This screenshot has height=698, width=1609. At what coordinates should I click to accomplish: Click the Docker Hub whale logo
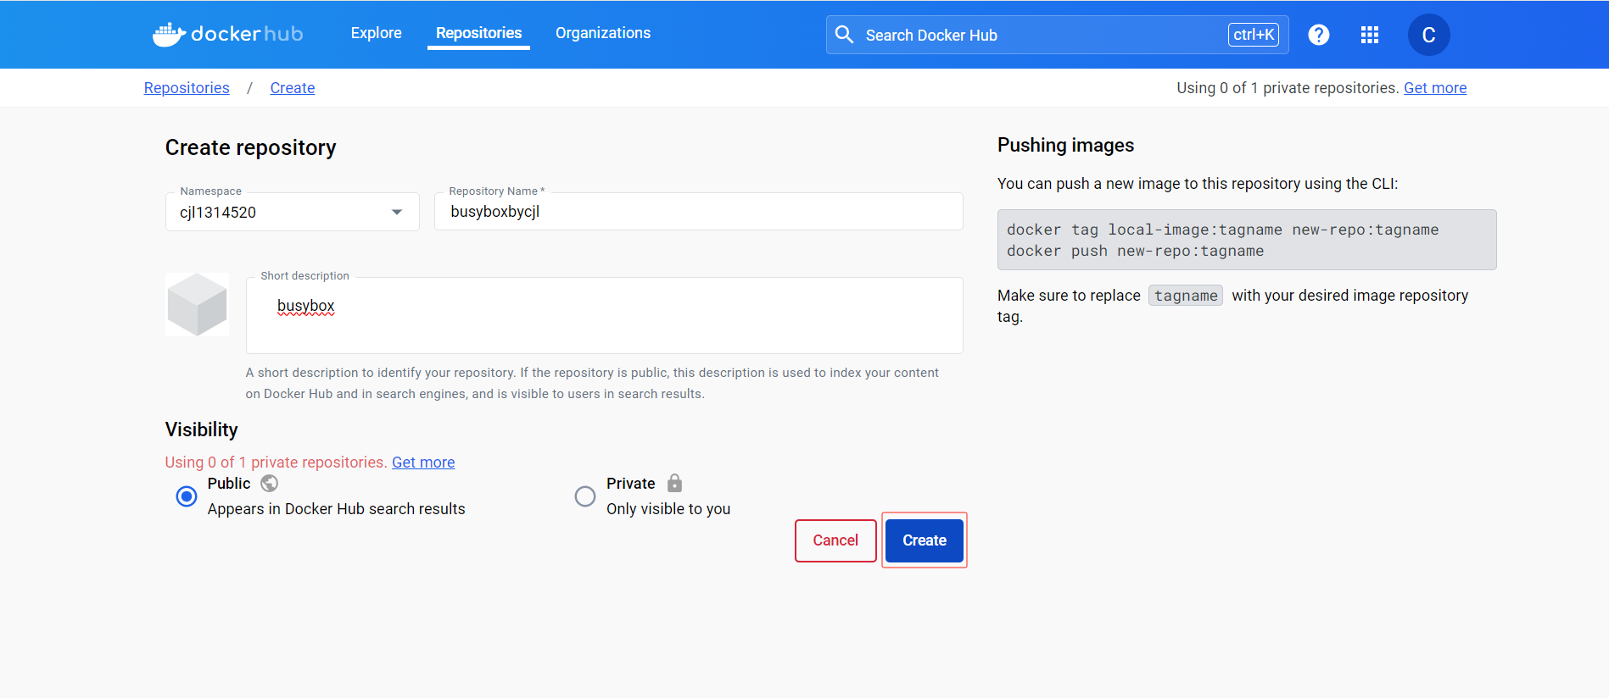[x=227, y=34]
